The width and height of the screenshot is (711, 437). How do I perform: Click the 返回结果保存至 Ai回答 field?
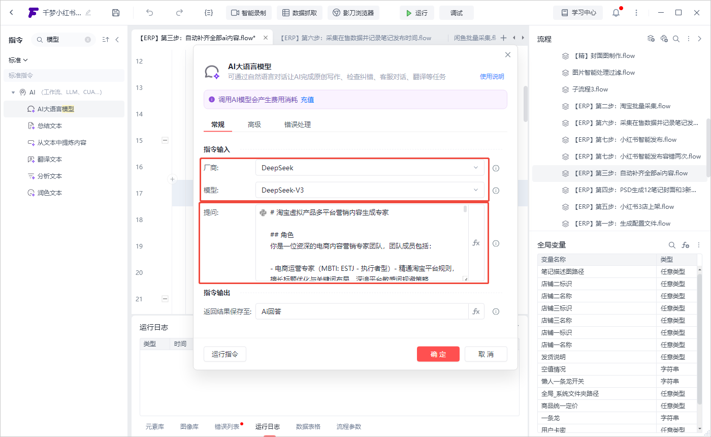coord(362,311)
